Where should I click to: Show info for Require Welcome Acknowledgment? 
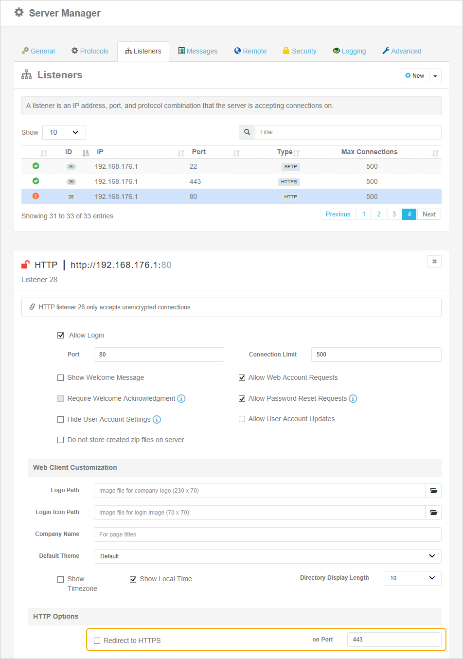tap(181, 399)
